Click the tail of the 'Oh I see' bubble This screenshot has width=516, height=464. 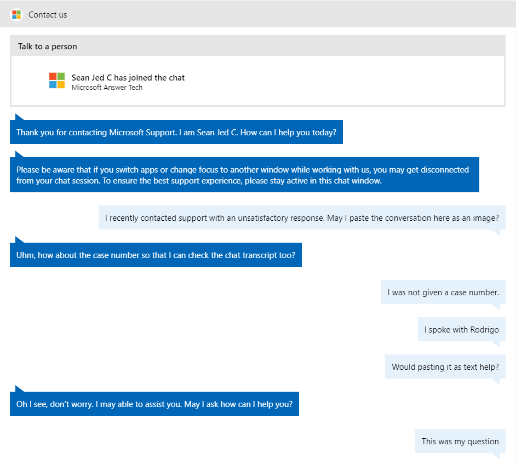(x=19, y=389)
